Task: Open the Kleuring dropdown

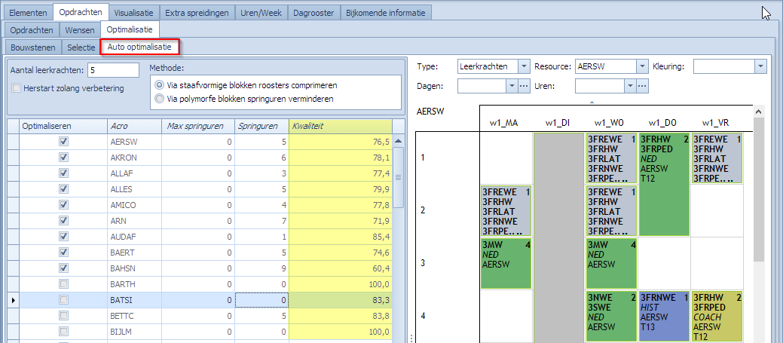Action: 760,66
